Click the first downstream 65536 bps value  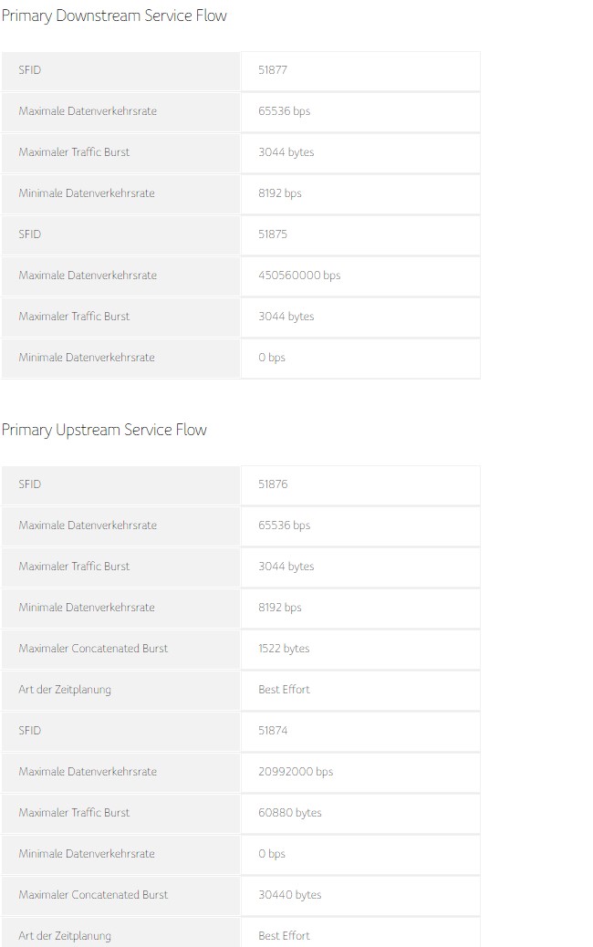click(x=285, y=111)
